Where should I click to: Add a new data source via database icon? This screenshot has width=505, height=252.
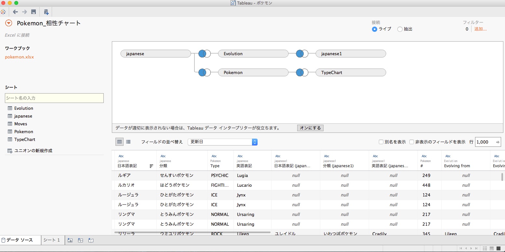46,12
